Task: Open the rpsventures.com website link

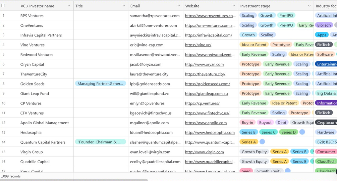Action: (210, 16)
